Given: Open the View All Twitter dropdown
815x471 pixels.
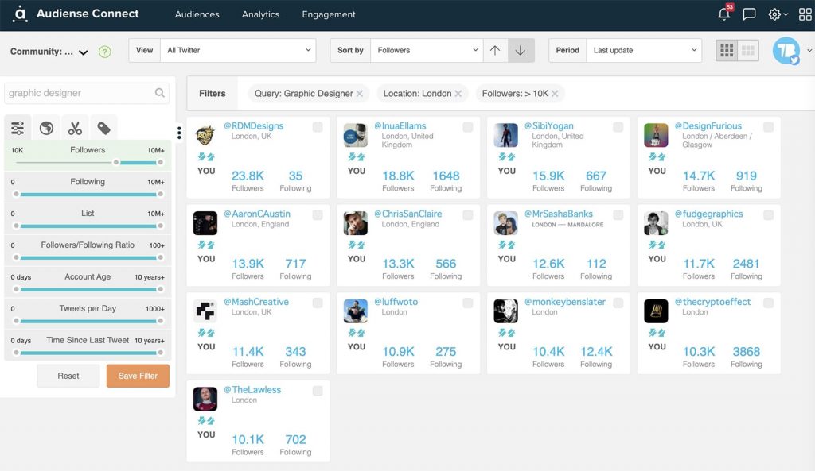Looking at the screenshot, I should click(237, 50).
